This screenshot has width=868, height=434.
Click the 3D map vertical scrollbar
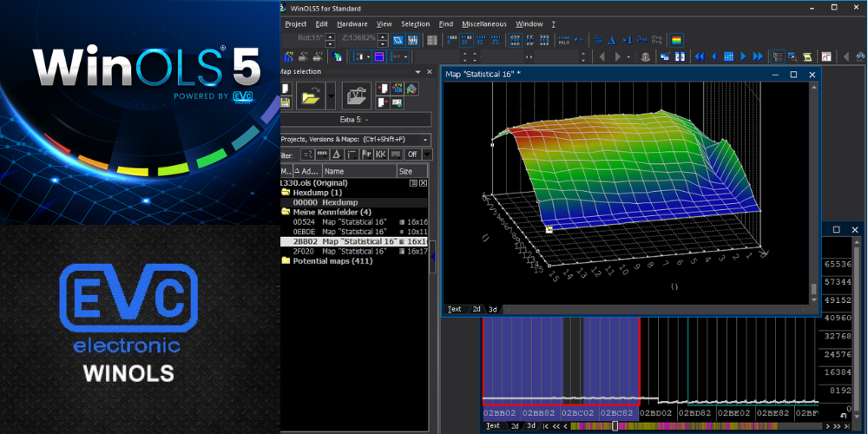point(814,192)
